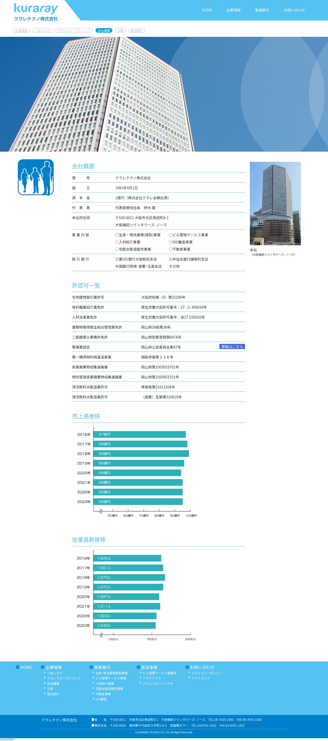Click the 2023年 1,549人 employee bar

(x=124, y=625)
